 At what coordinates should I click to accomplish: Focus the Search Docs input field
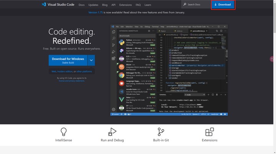coord(196,4)
